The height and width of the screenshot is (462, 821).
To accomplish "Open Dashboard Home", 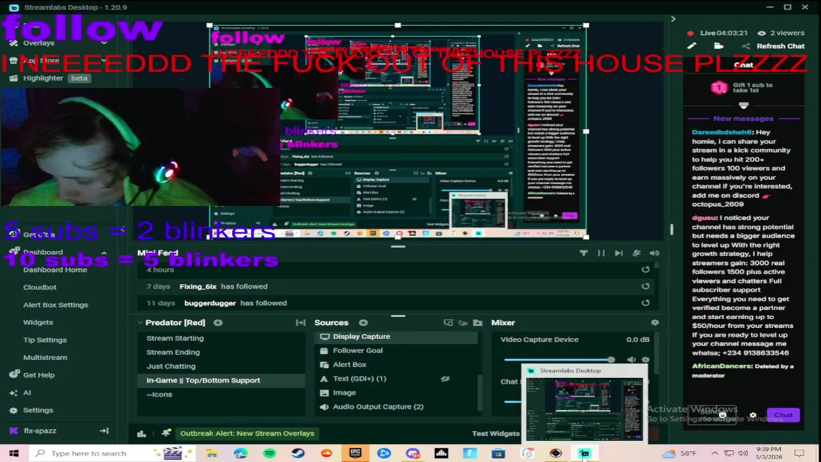I will pyautogui.click(x=55, y=269).
